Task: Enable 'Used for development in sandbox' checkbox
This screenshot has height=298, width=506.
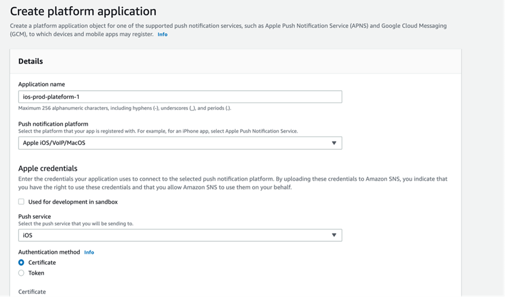Action: click(x=21, y=202)
